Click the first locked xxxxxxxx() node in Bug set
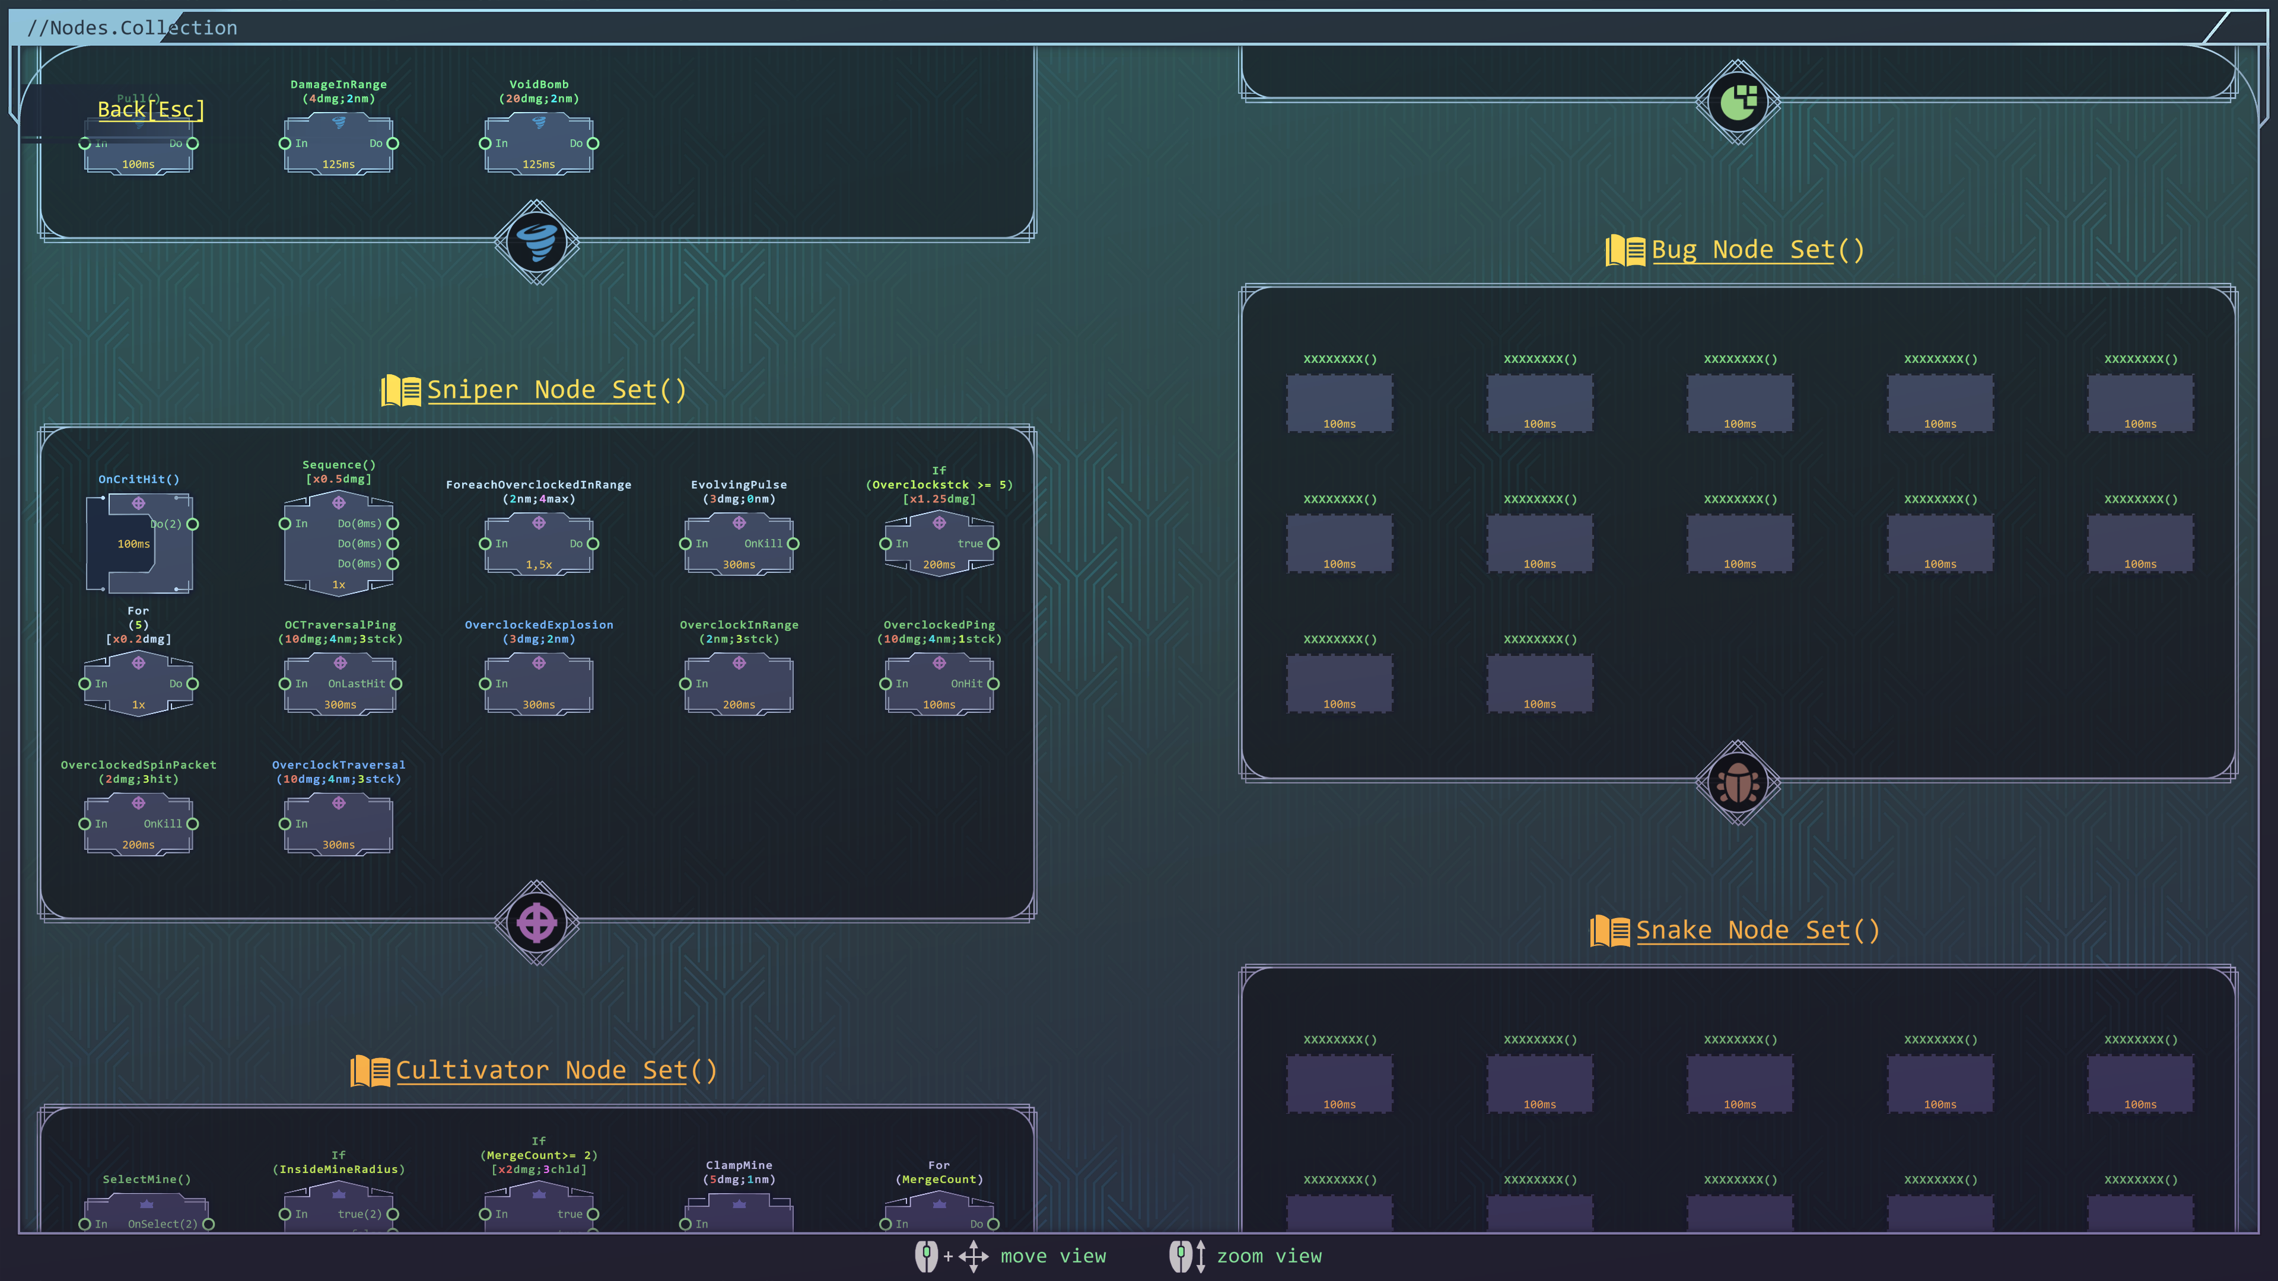The image size is (2278, 1281). tap(1340, 403)
